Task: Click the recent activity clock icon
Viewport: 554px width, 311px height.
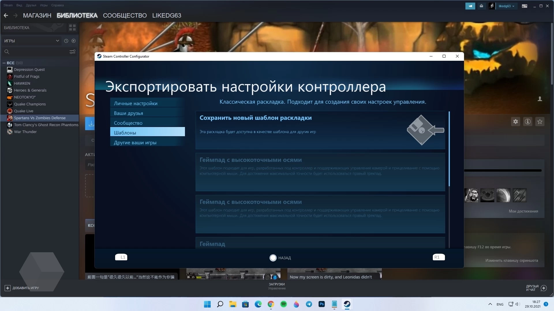Action: (x=66, y=41)
